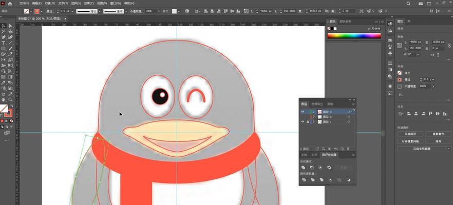Screen dimensions: 453x205
Task: Click the Arrange Documents icon
Action: tap(421, 4)
